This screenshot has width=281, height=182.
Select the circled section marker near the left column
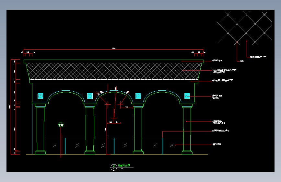pyautogui.click(x=61, y=124)
